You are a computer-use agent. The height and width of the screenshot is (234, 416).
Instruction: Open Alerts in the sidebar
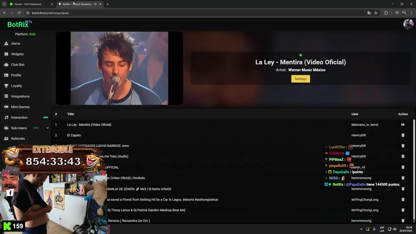[x=16, y=44]
